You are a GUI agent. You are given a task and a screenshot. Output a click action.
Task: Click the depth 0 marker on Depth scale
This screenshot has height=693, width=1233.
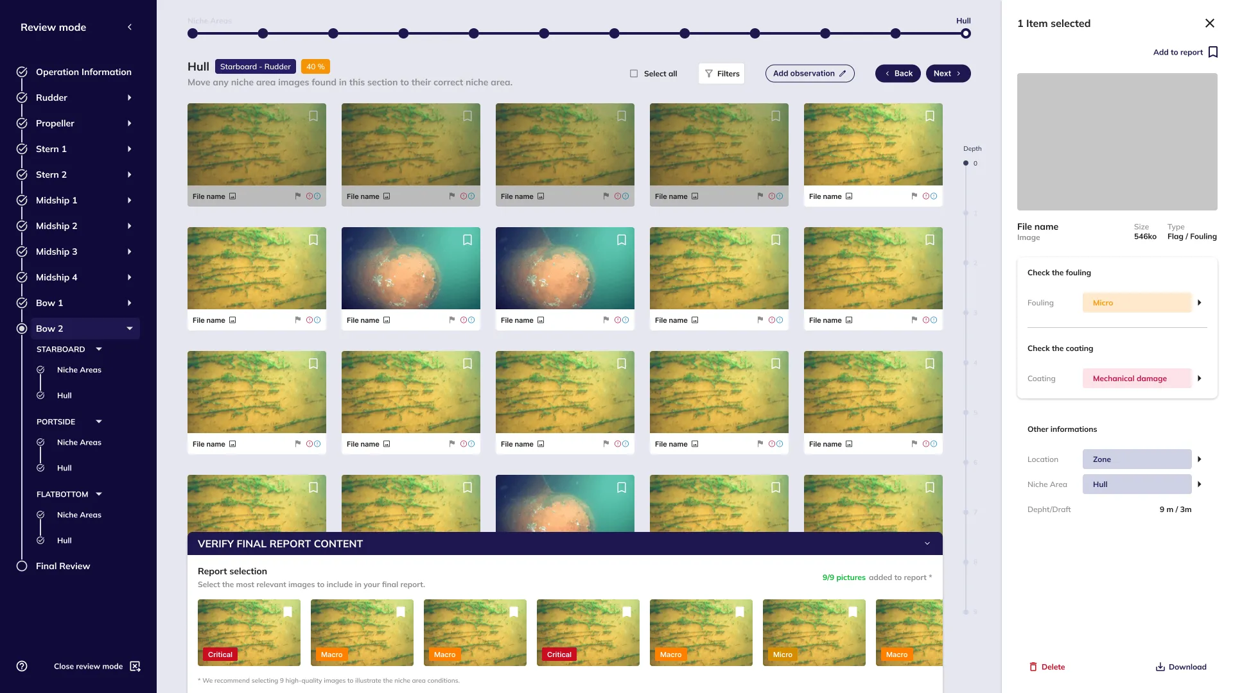click(966, 163)
